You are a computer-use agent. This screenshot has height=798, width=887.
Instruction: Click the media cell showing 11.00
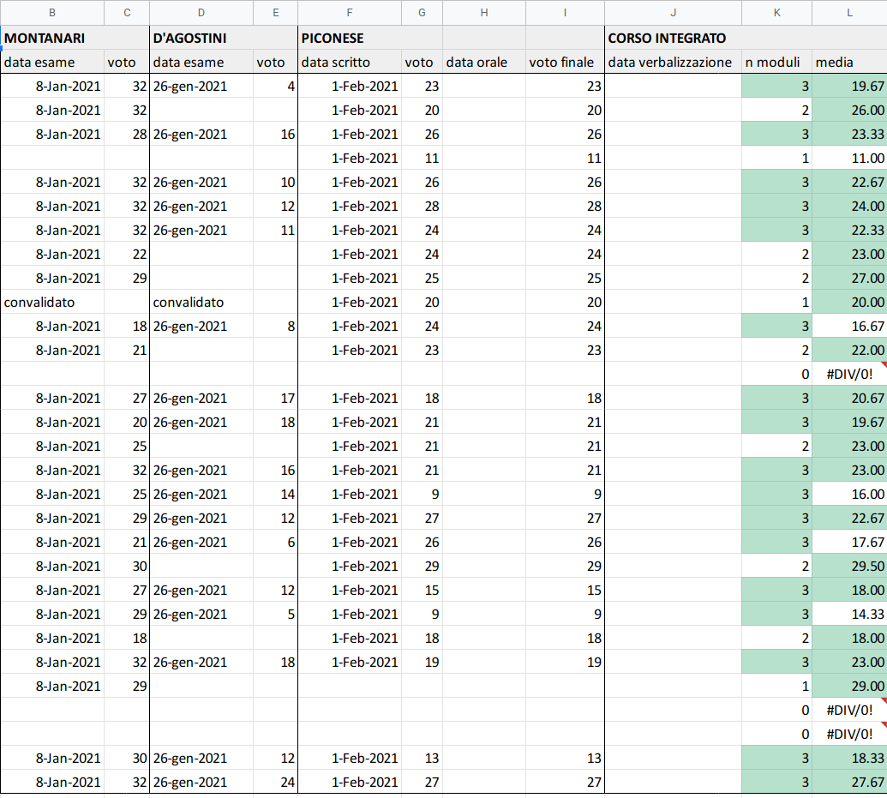click(849, 158)
